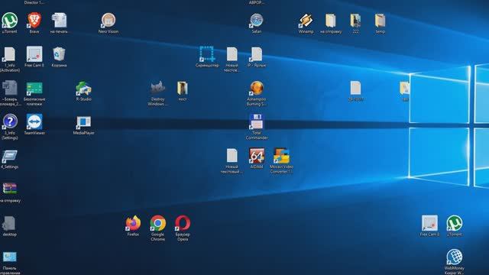Launch the Firefox shortcut
Image resolution: width=489 pixels, height=275 pixels.
(x=133, y=223)
